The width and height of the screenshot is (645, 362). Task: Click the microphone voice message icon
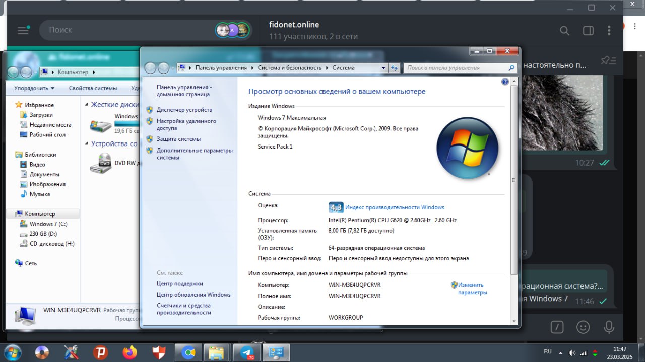pyautogui.click(x=609, y=327)
